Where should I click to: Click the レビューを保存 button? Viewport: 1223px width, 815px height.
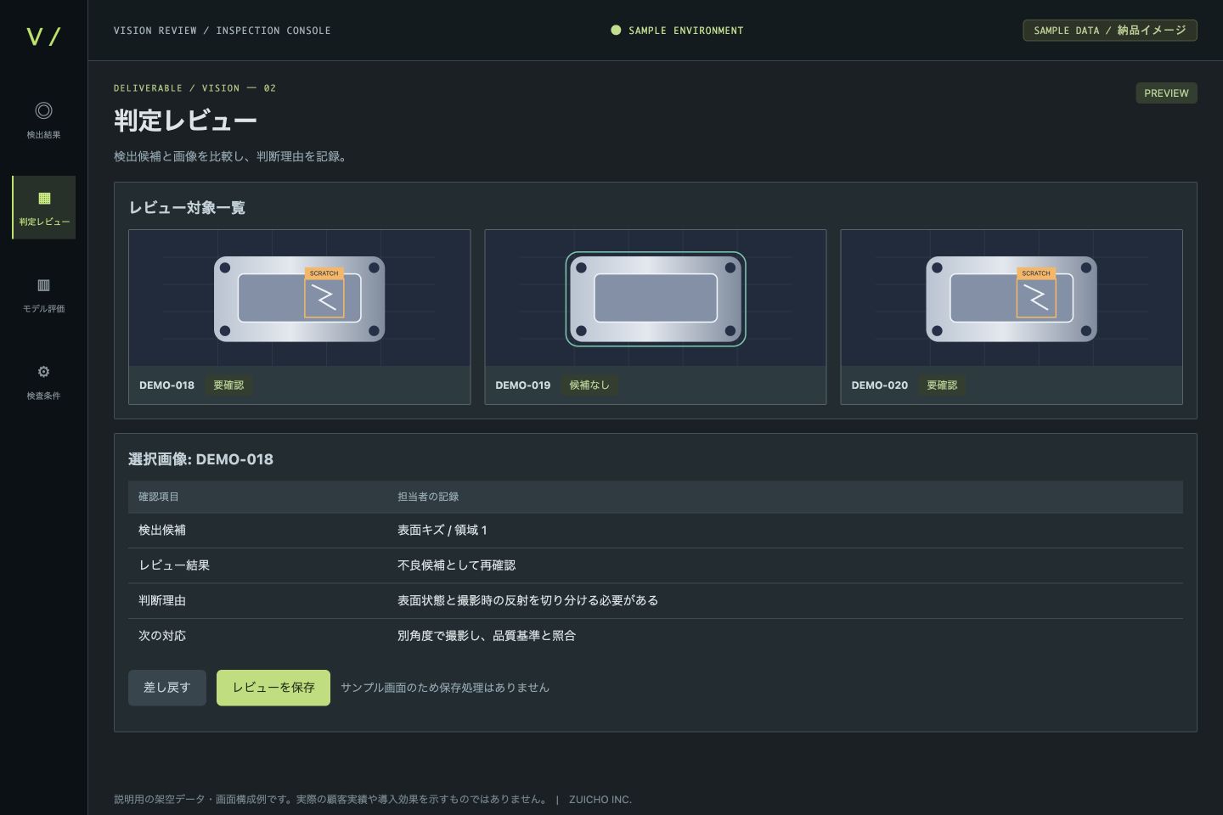click(273, 688)
